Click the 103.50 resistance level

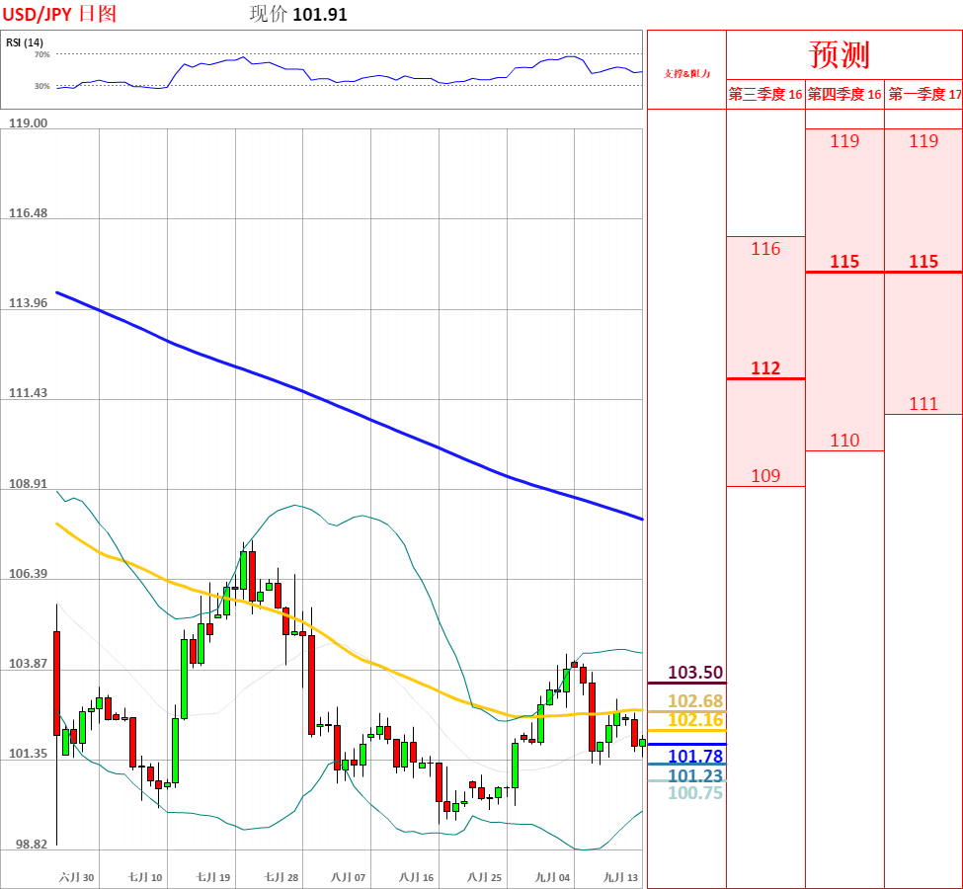[695, 672]
